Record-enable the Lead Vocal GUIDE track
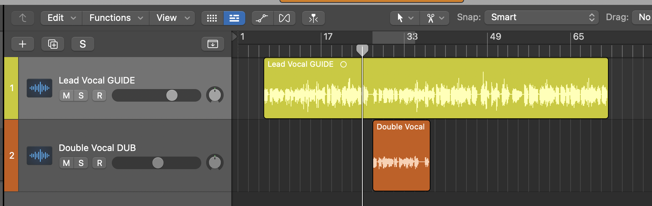Viewport: 652px width, 206px height. (x=100, y=96)
